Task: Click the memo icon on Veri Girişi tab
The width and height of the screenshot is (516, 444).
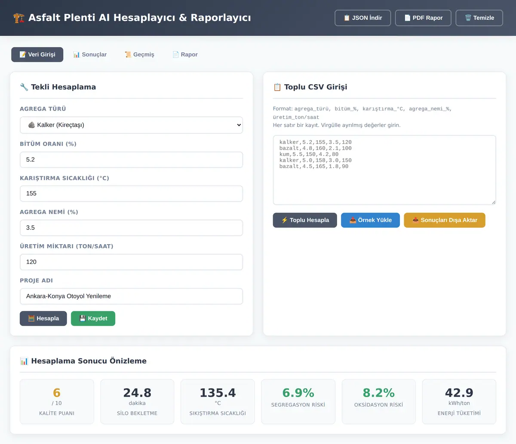Action: pyautogui.click(x=23, y=55)
